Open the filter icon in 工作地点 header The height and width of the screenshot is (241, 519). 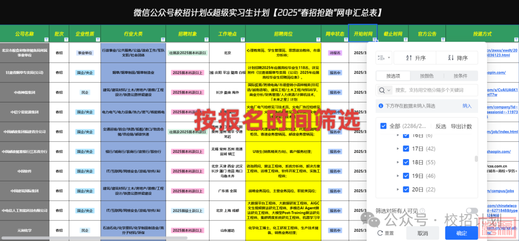coord(243,39)
